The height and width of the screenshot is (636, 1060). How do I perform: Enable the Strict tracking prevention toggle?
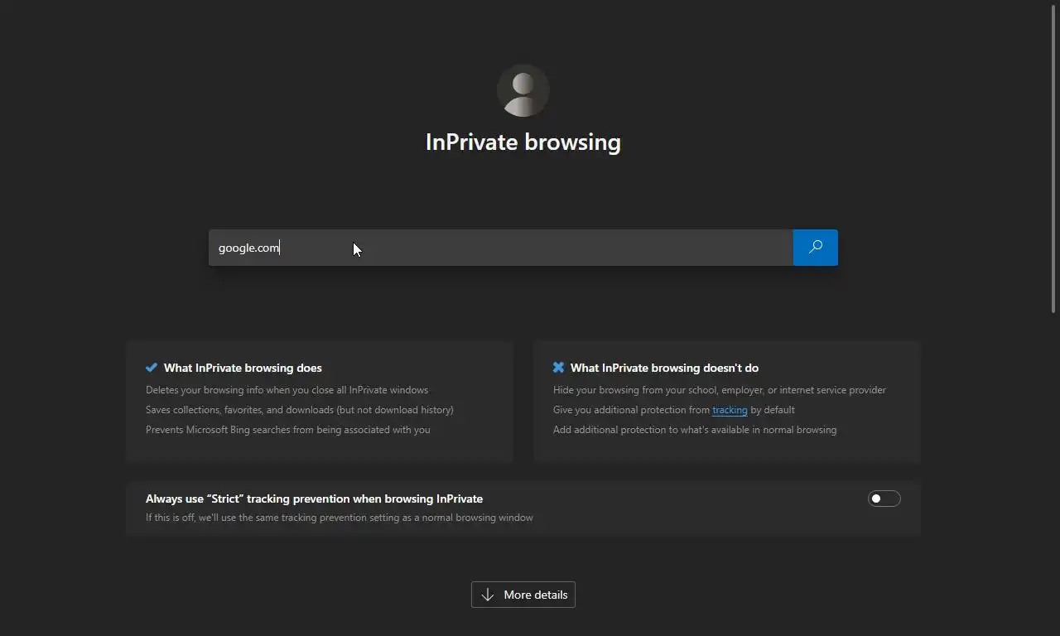[x=884, y=499]
